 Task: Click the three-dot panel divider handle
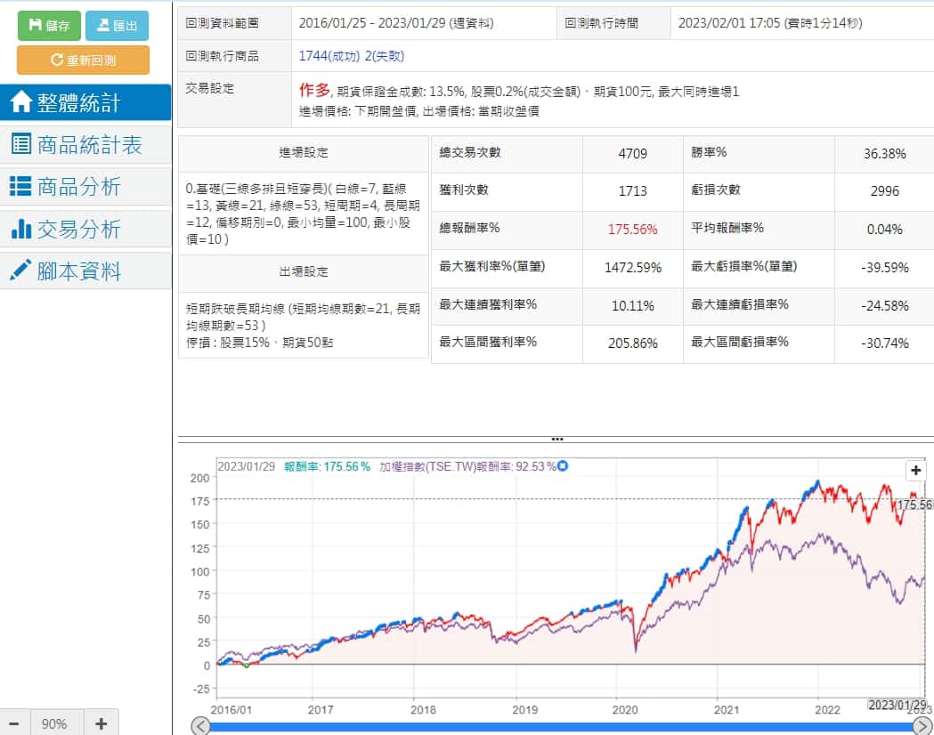pyautogui.click(x=557, y=439)
